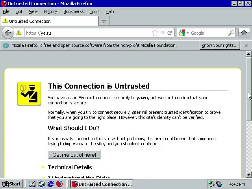Click the search magnifier icon
The height and width of the screenshot is (189, 252).
click(x=231, y=33)
